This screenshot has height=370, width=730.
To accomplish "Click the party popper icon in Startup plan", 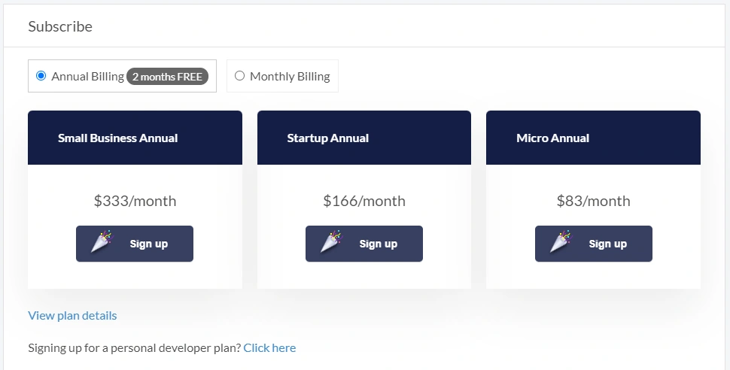I will (x=332, y=241).
